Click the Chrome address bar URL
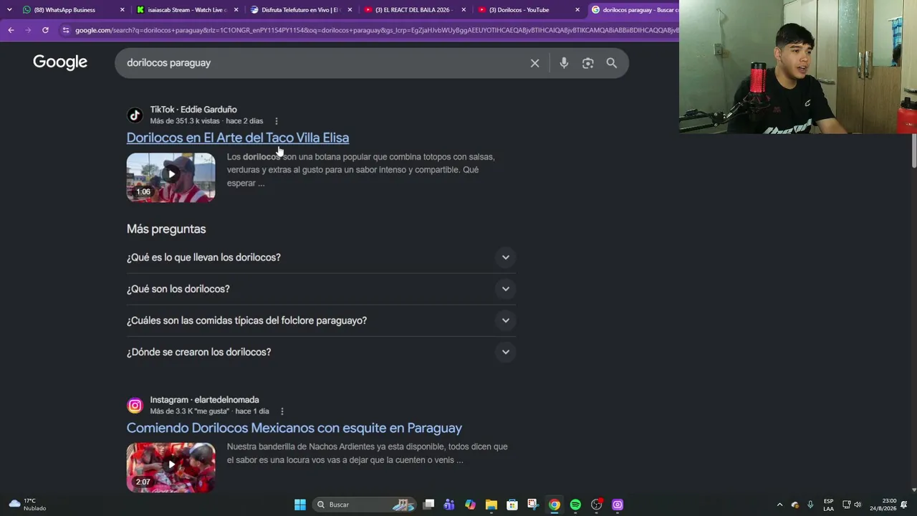Screen dimensions: 917x516 pyautogui.click(x=376, y=30)
